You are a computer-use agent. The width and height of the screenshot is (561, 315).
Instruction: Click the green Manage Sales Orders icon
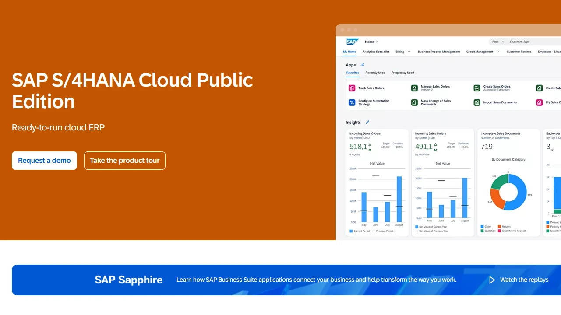pyautogui.click(x=414, y=88)
